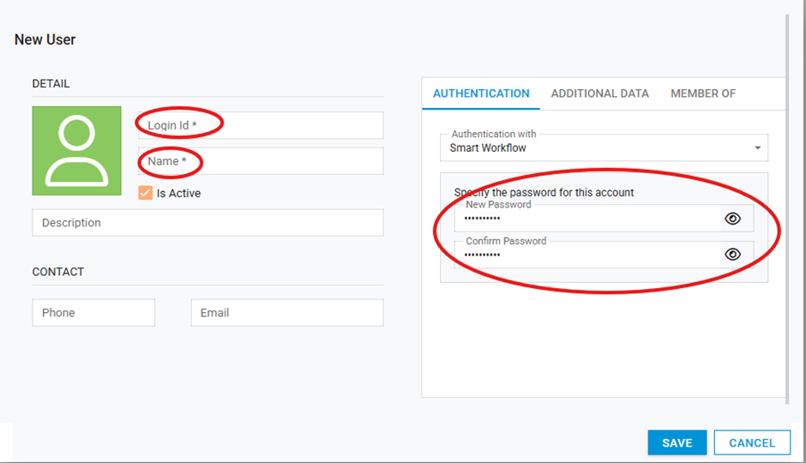The image size is (806, 463).
Task: Click the Is Active label text
Action: (x=178, y=194)
